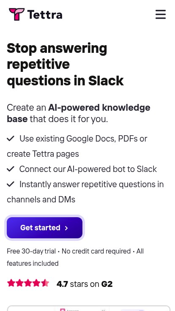Click checkmark beside Instantly answer repetitive questions

point(11,184)
